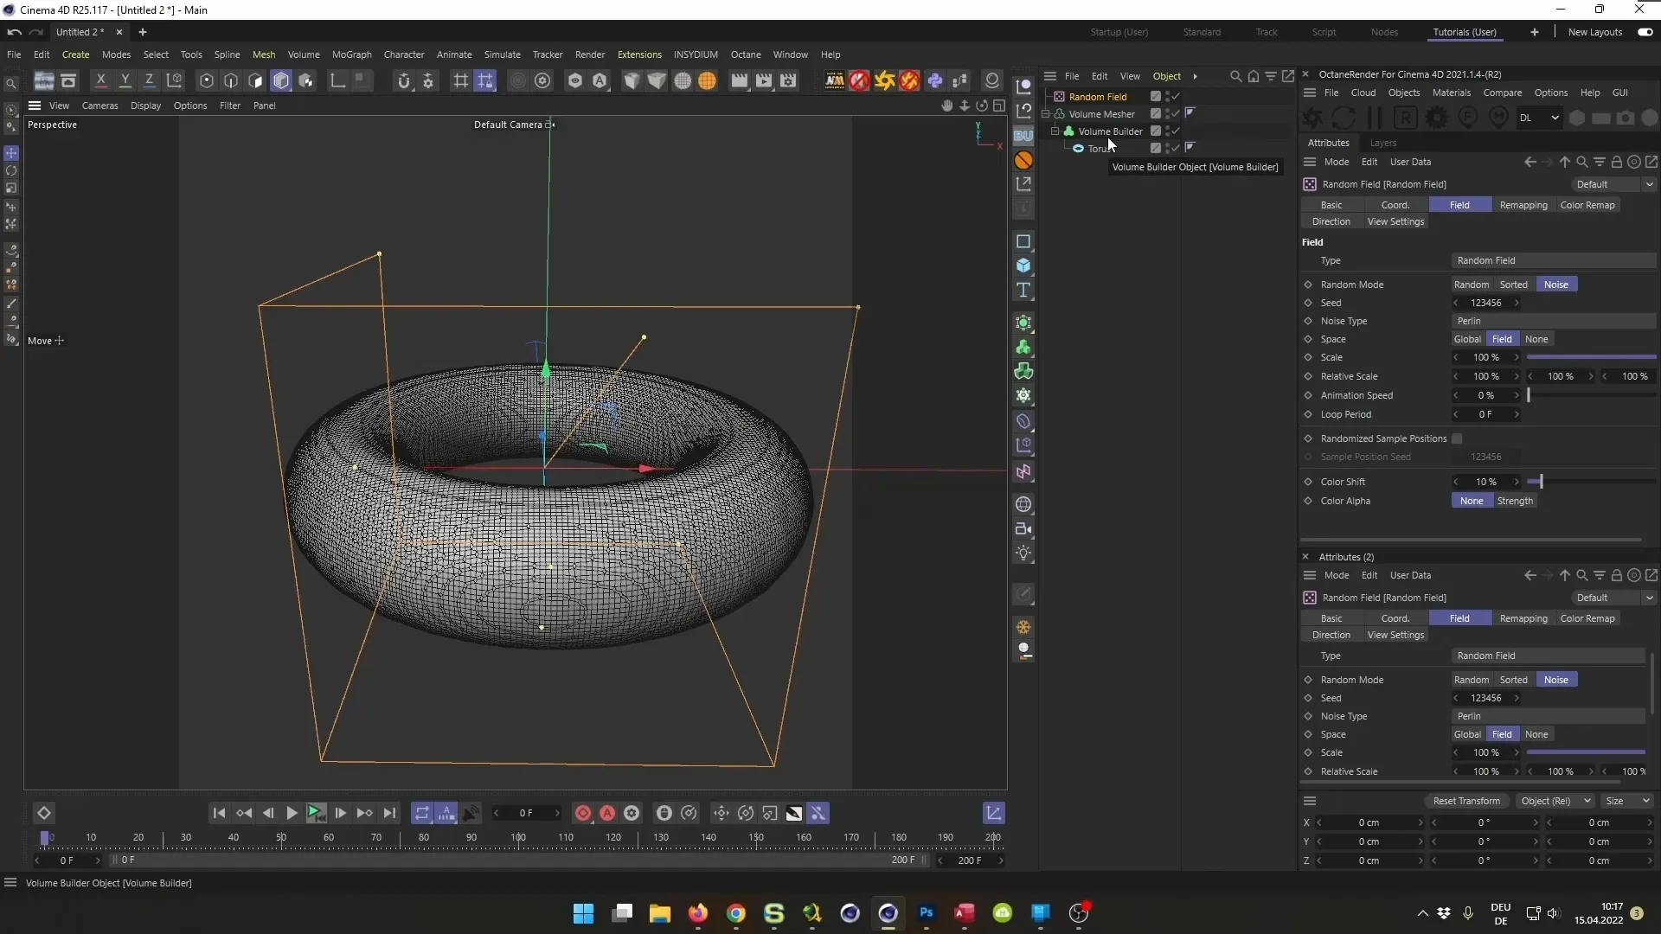The height and width of the screenshot is (934, 1661).
Task: Toggle the green enable checkmark on Torus
Action: 1176,148
